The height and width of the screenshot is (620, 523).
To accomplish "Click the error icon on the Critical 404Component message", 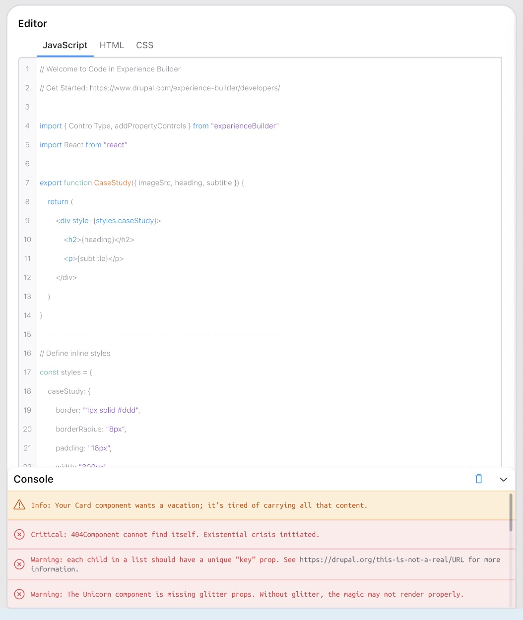I will click(19, 534).
